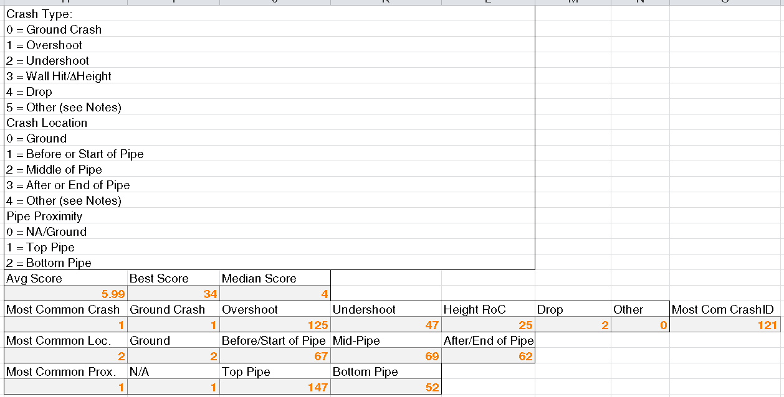Select the Undershoot count cell showing 47
The height and width of the screenshot is (397, 784).
[386, 325]
